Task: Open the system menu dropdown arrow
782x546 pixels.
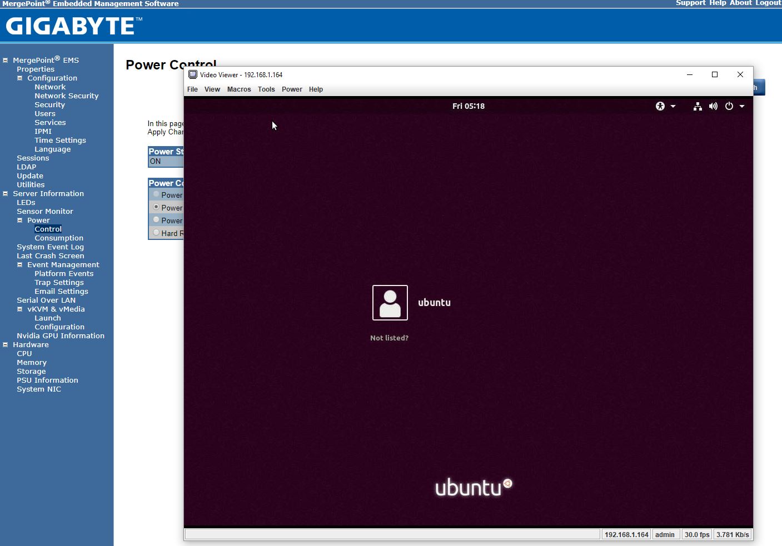Action: point(742,106)
